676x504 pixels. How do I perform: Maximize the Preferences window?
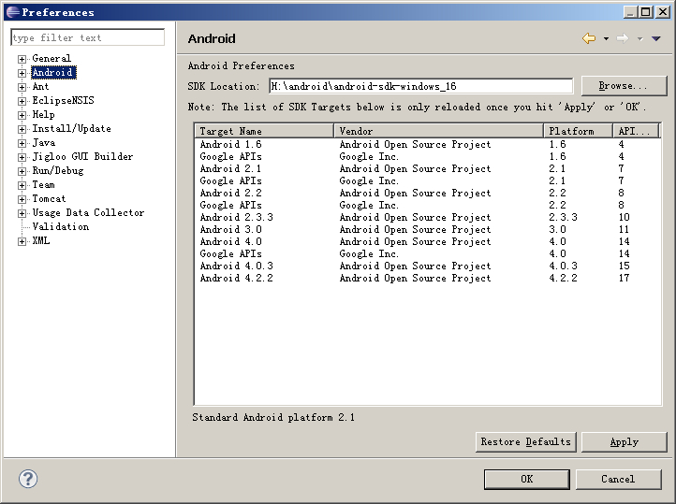(645, 12)
